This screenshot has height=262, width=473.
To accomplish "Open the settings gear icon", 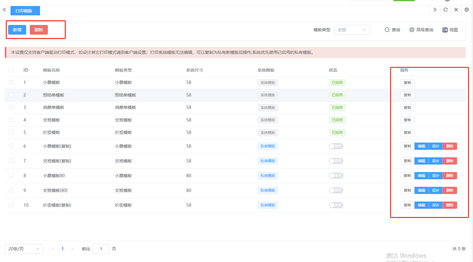I will coord(466,10).
